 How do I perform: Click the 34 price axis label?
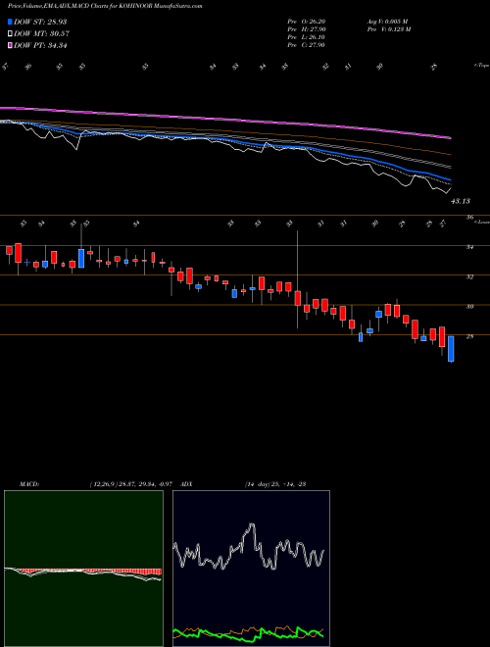point(469,247)
